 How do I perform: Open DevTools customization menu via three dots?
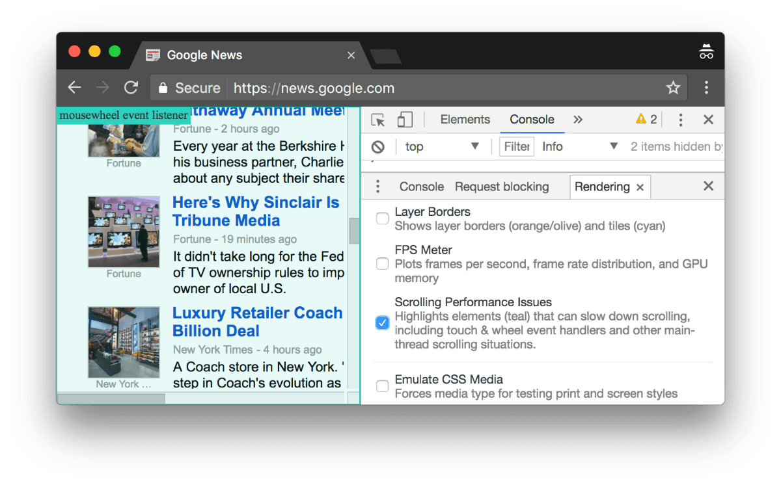click(x=680, y=119)
